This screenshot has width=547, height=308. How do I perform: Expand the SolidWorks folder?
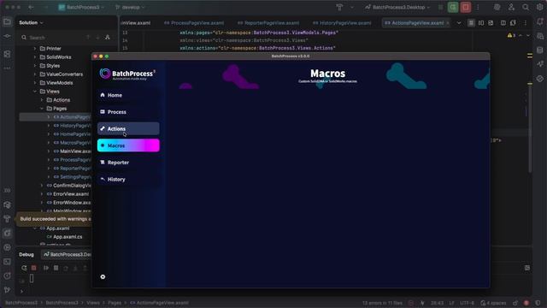tap(35, 57)
